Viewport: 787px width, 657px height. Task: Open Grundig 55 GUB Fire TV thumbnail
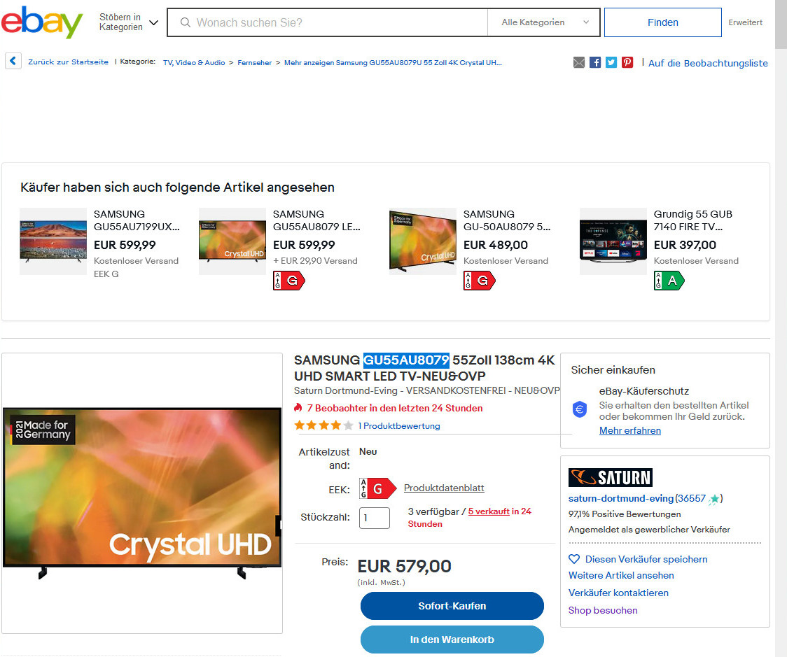tap(613, 241)
